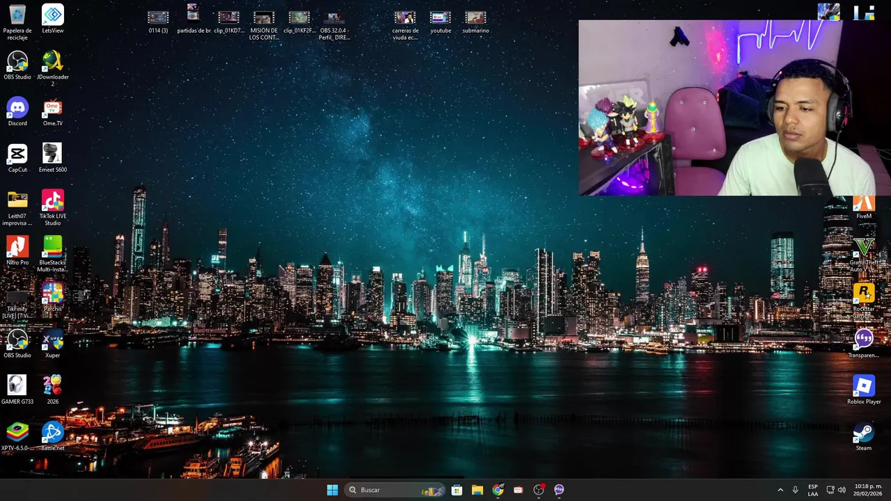
Task: Open the Rockstar Games launcher icon
Action: [x=864, y=301]
